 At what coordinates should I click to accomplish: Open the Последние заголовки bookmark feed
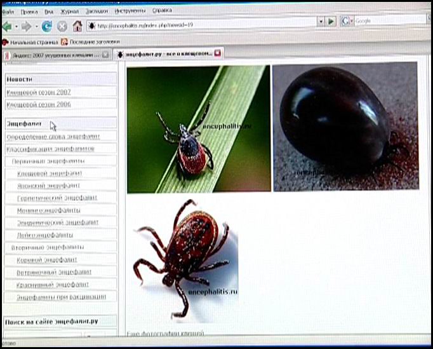(91, 42)
